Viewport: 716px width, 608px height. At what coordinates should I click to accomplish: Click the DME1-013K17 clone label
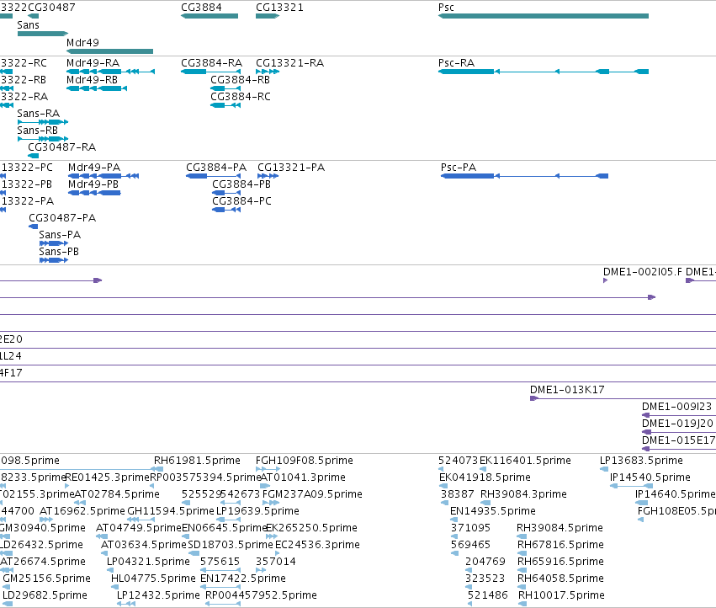(x=567, y=390)
